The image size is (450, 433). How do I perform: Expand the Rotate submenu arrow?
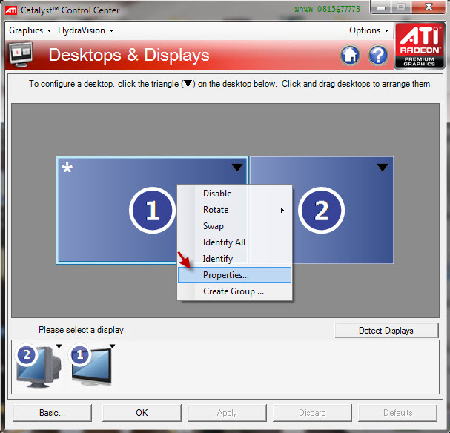[282, 210]
